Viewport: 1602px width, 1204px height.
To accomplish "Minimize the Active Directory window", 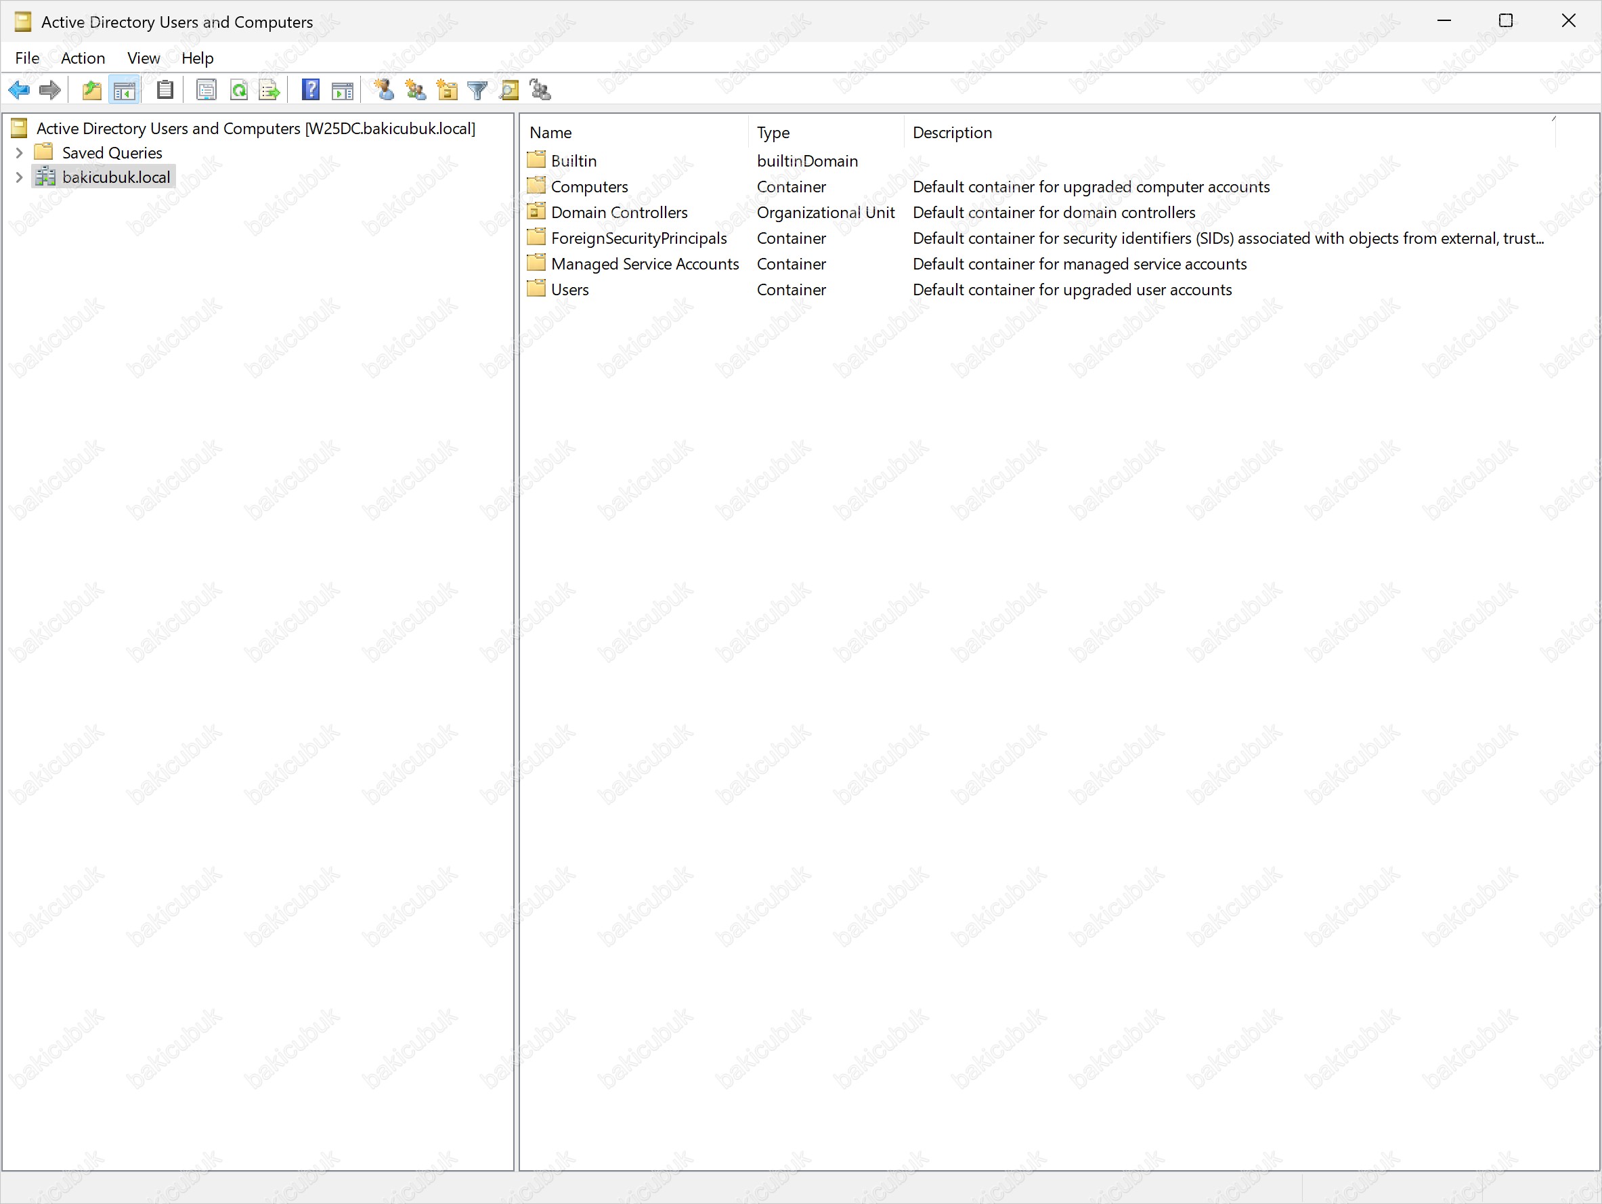I will pos(1444,21).
